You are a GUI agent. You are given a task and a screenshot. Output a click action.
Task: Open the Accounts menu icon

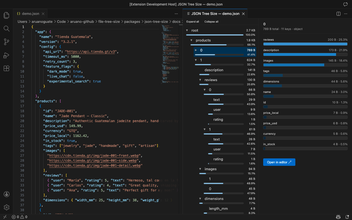click(x=7, y=194)
